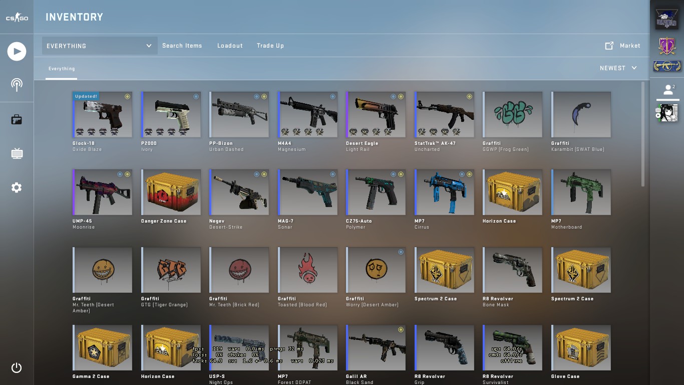This screenshot has height=385, width=684.
Task: Open the friends list icon
Action: click(x=668, y=90)
